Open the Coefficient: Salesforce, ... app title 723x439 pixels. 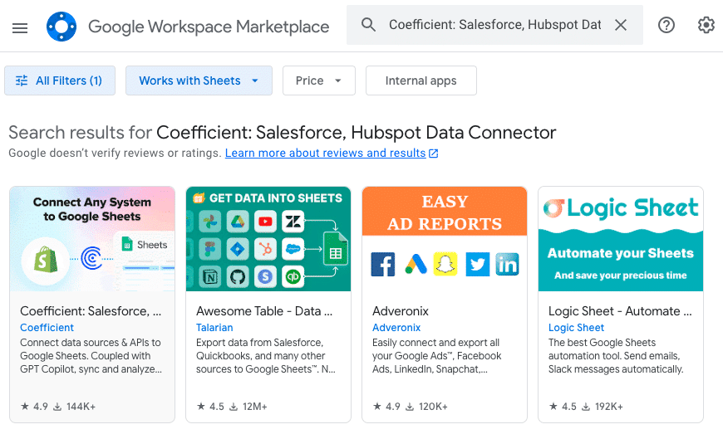pyautogui.click(x=91, y=311)
